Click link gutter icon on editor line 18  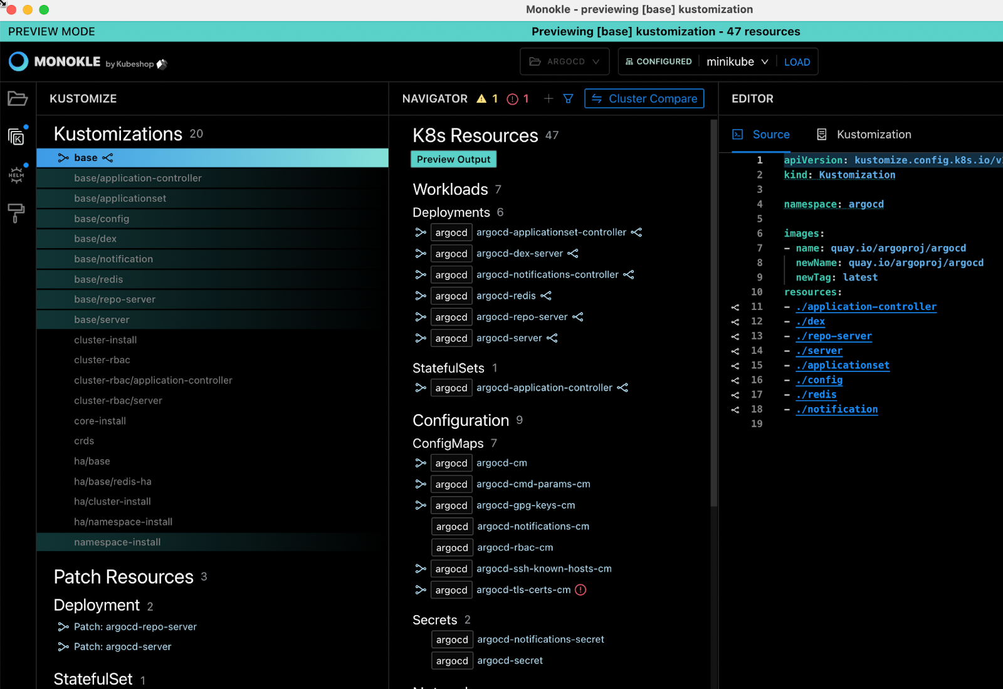(735, 410)
